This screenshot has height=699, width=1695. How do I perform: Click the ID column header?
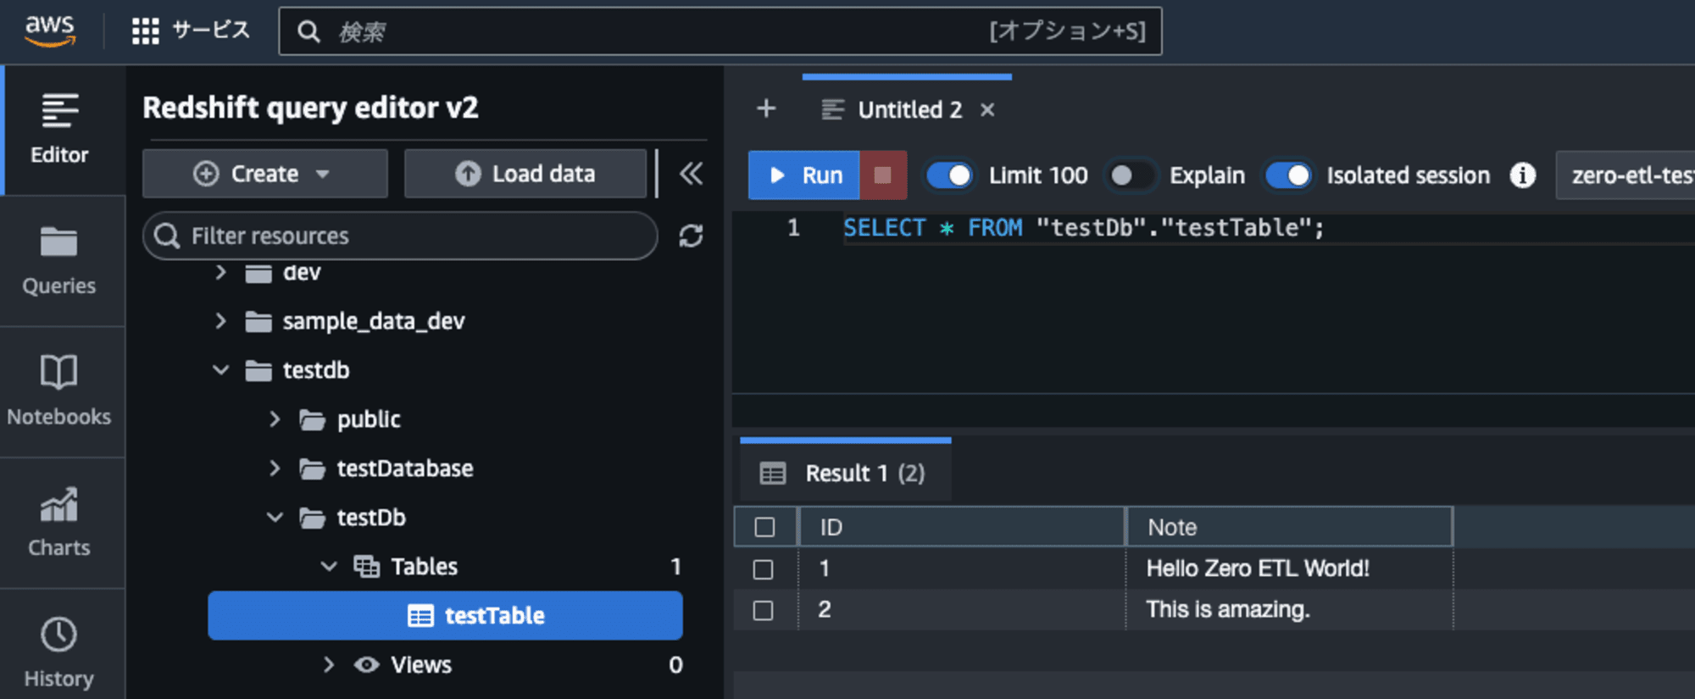962,527
